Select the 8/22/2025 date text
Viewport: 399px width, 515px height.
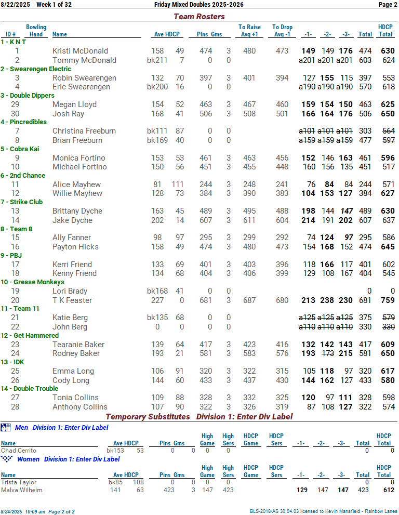point(15,4)
